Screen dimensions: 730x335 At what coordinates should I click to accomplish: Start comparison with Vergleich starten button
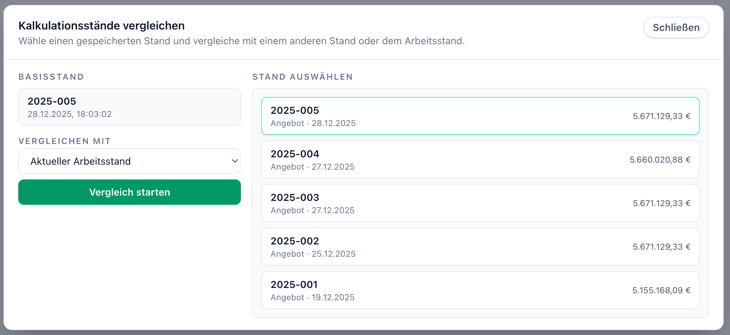(129, 192)
